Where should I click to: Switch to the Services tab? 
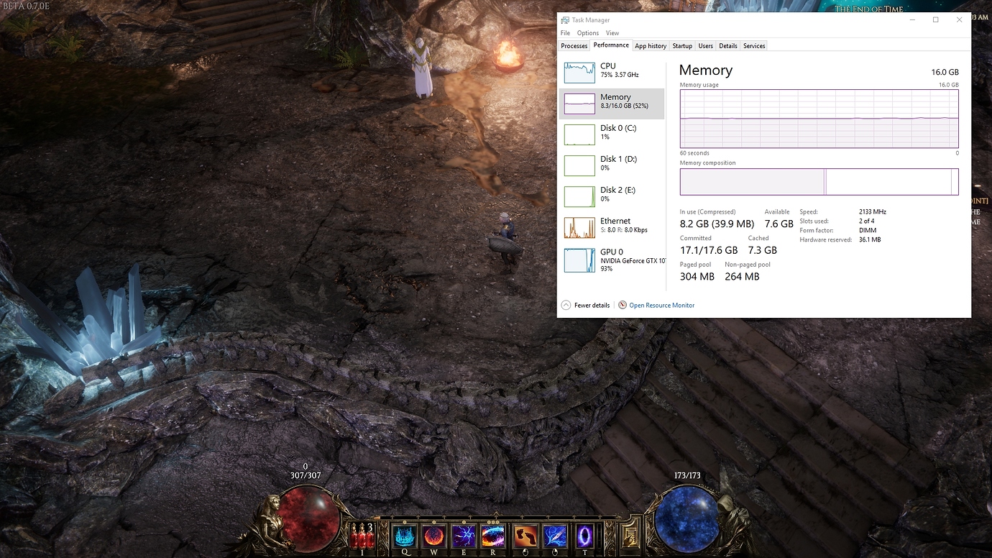(x=754, y=46)
